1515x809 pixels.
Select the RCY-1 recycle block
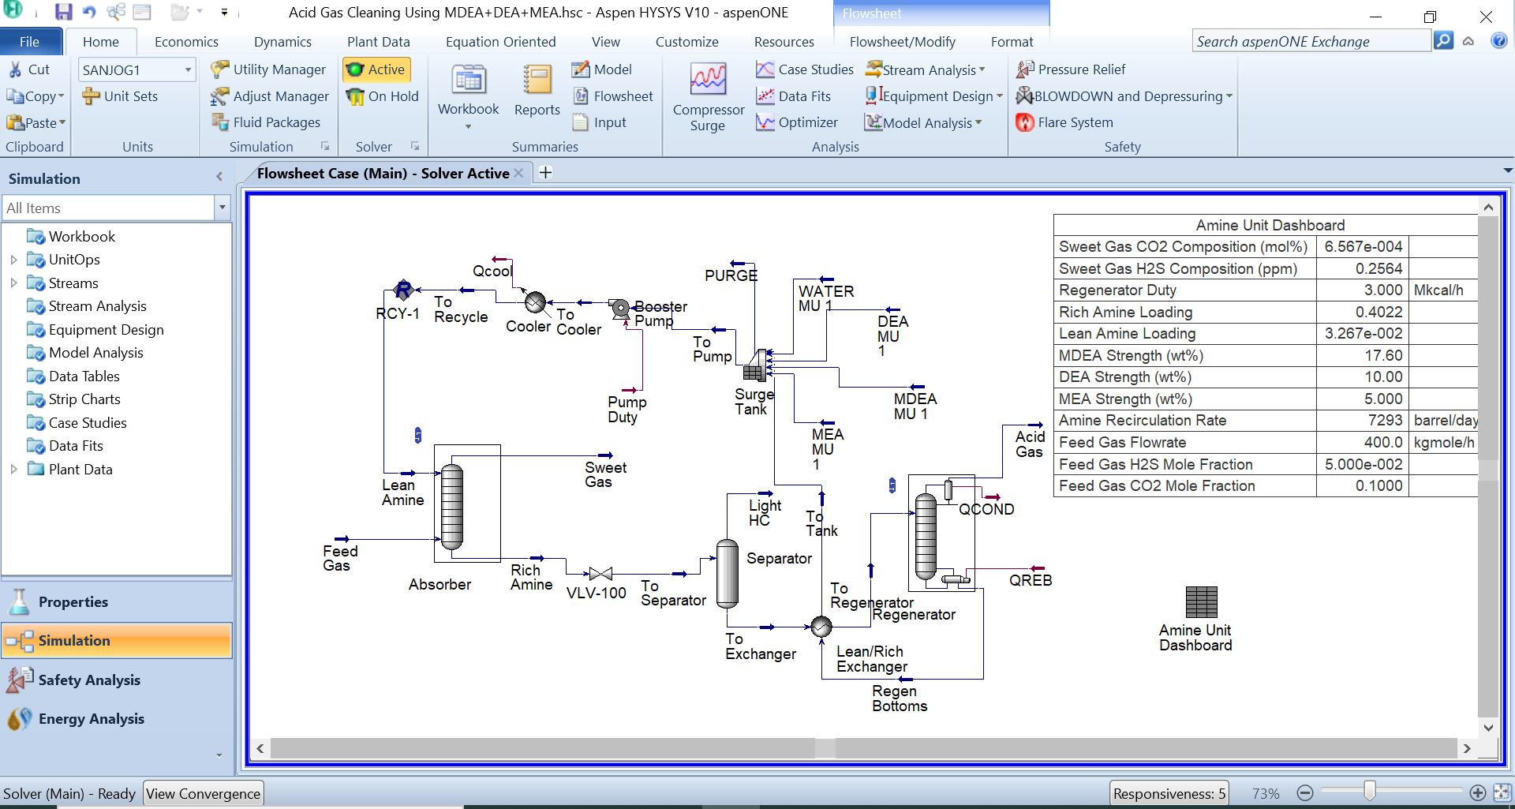pyautogui.click(x=403, y=290)
